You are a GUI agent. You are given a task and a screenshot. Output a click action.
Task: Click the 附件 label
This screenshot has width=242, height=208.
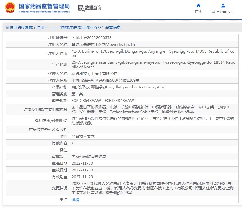tap(63, 137)
